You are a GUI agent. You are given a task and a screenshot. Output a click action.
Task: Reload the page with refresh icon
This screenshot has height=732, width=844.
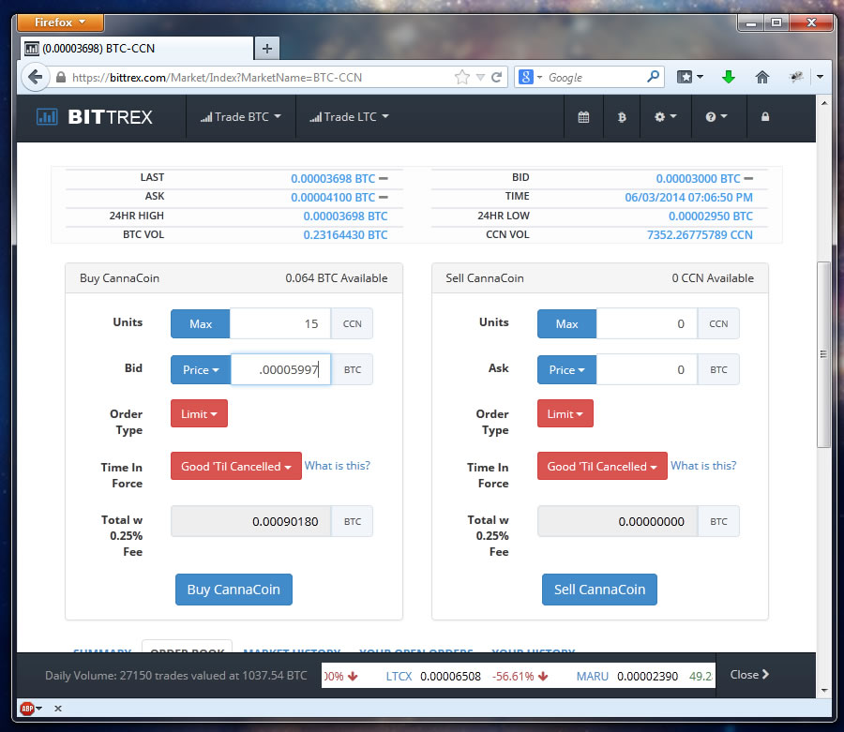pos(496,77)
